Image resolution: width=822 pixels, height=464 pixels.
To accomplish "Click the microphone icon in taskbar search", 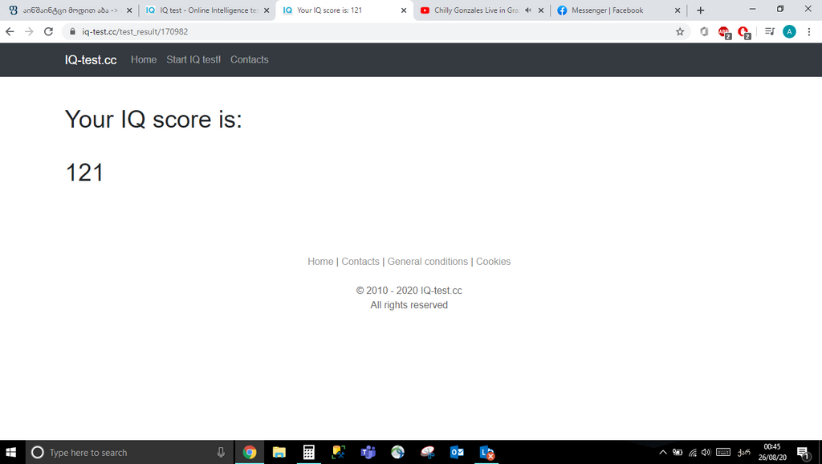I will (221, 452).
